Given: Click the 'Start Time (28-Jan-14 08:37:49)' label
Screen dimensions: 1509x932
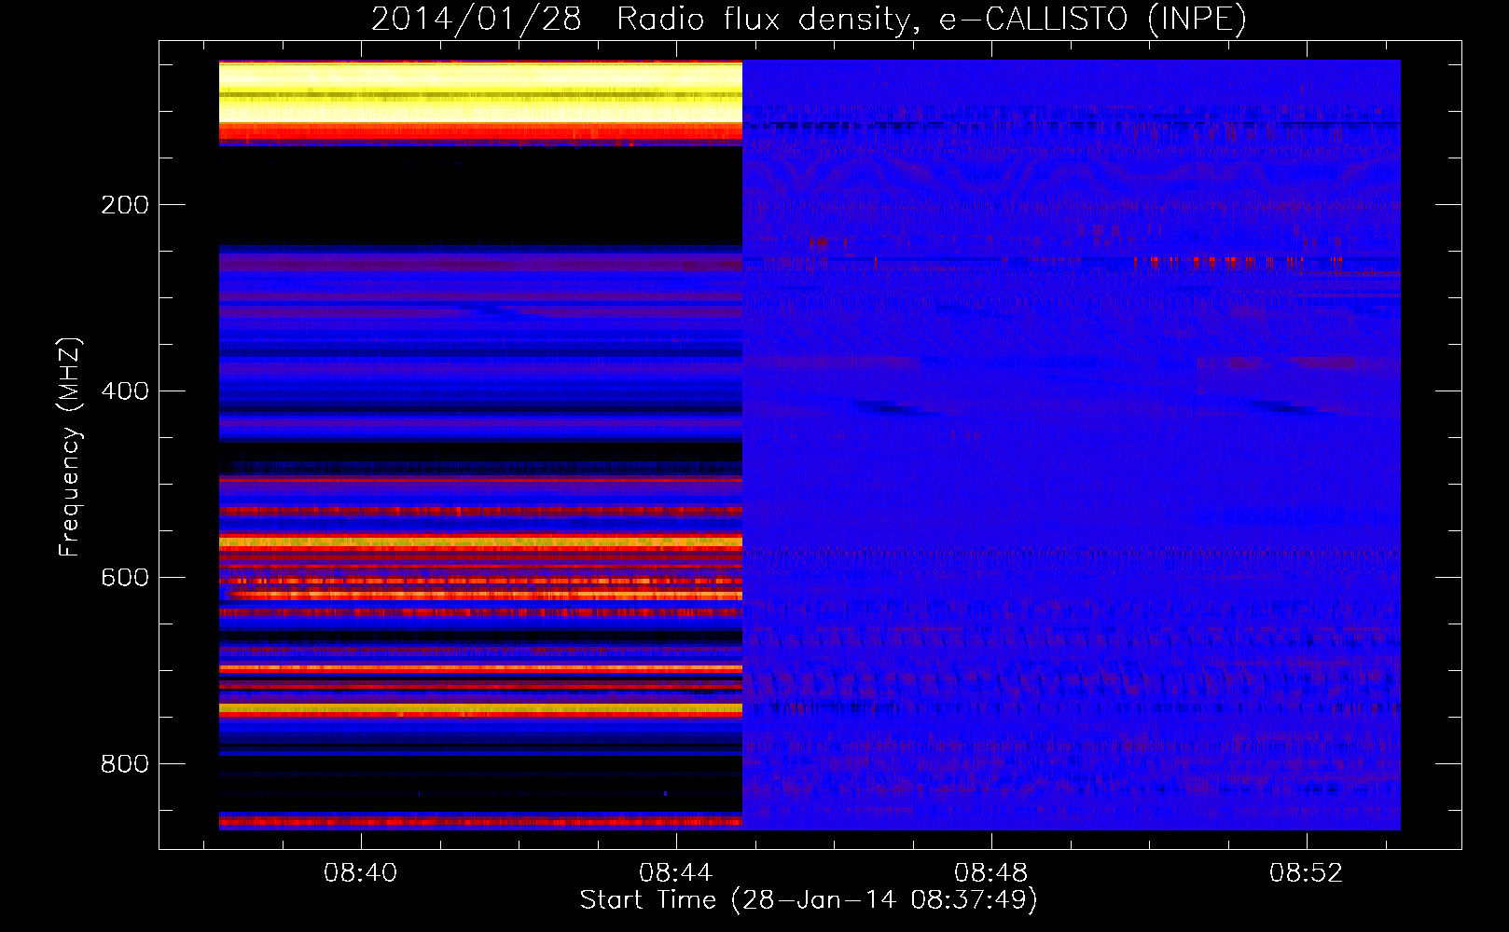Looking at the screenshot, I should (x=809, y=900).
